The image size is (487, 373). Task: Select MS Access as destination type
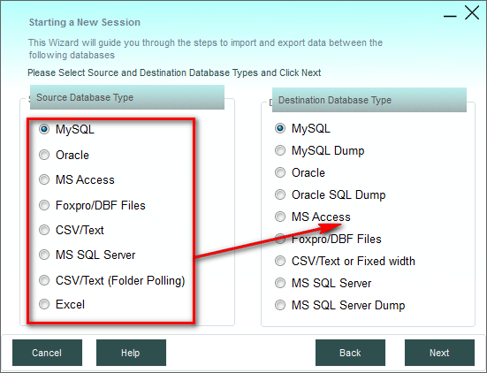pyautogui.click(x=280, y=217)
